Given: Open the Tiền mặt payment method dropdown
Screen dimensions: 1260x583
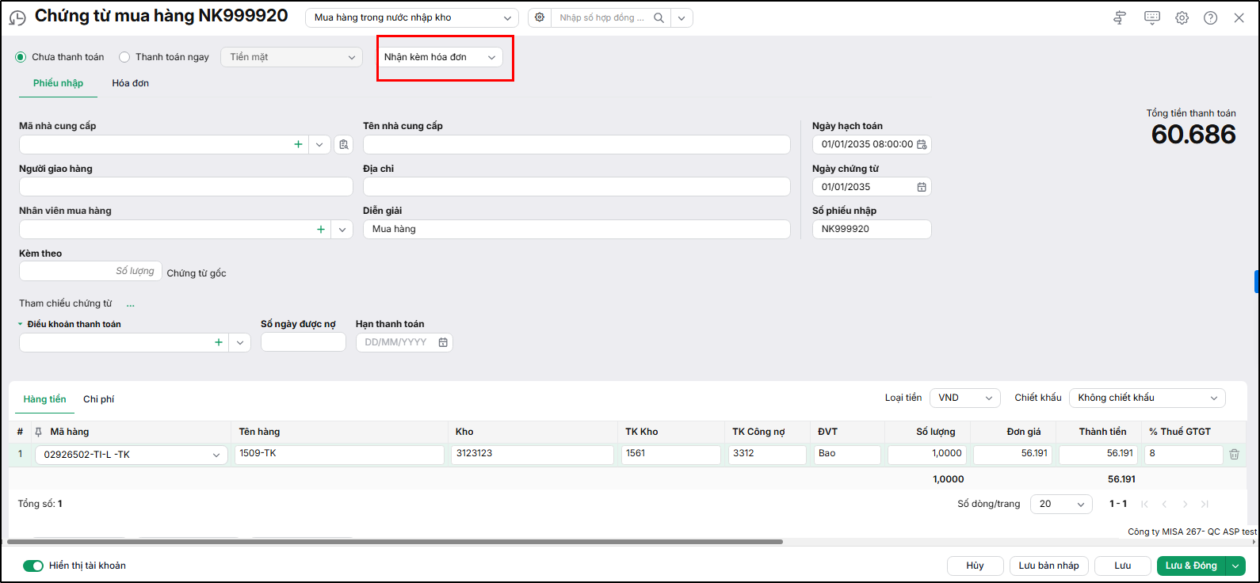Looking at the screenshot, I should point(292,57).
